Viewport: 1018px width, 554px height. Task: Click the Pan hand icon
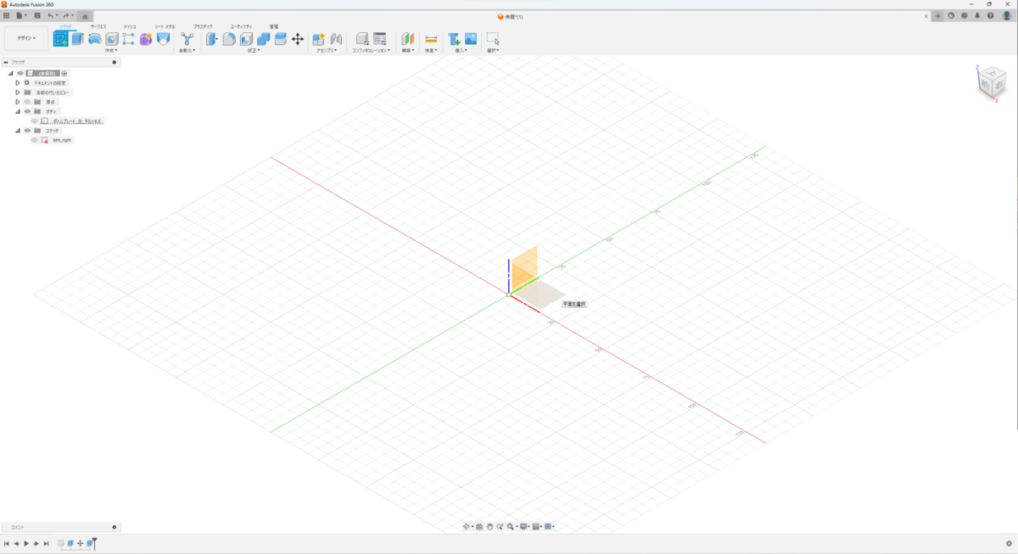(489, 527)
